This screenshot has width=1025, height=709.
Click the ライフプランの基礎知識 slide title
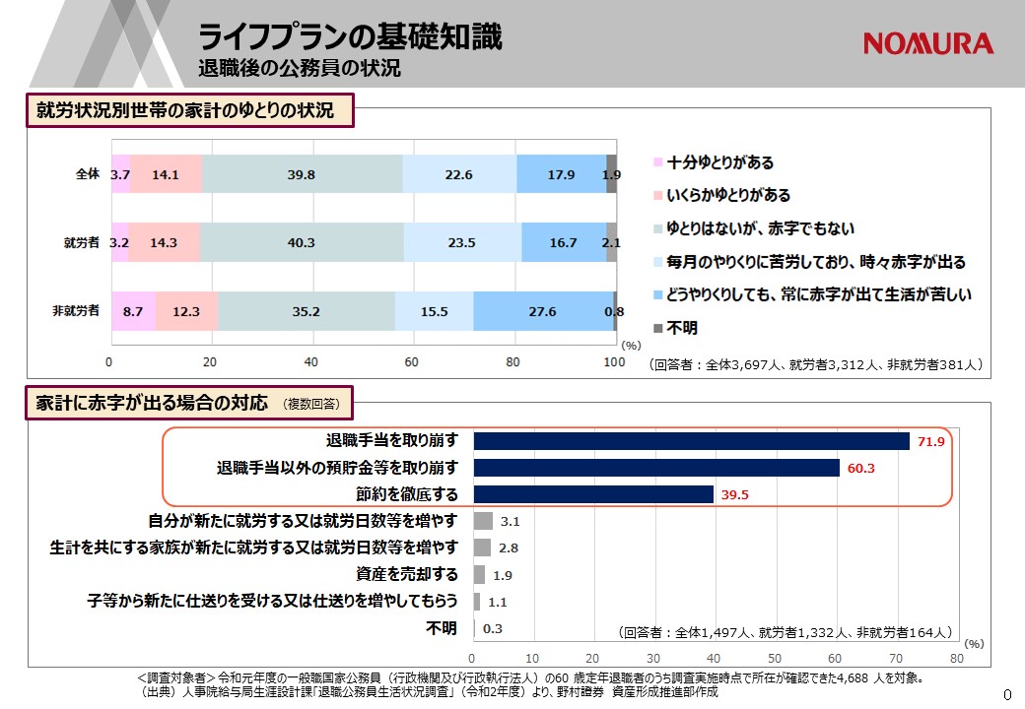coord(350,37)
